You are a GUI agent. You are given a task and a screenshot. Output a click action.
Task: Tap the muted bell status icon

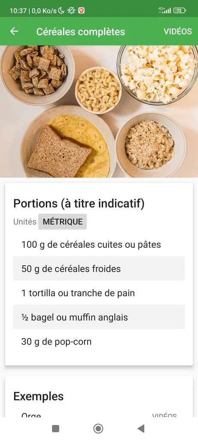71,11
